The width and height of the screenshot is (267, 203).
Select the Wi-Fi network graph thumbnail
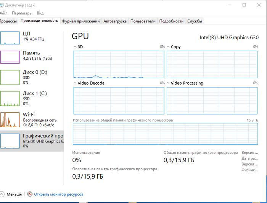pos(10,120)
